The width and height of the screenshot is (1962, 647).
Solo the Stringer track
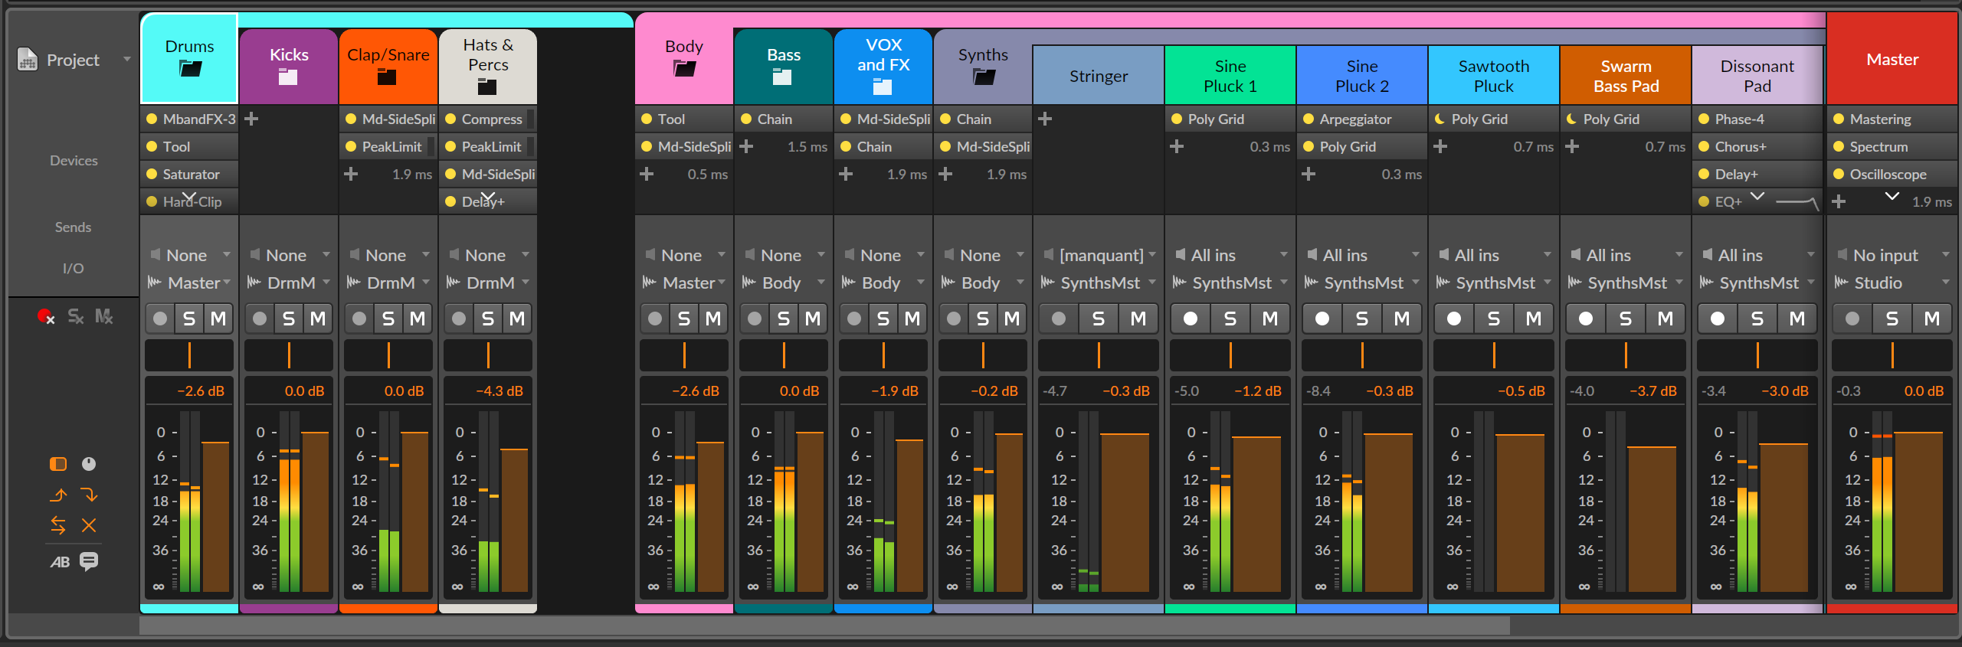pyautogui.click(x=1099, y=319)
